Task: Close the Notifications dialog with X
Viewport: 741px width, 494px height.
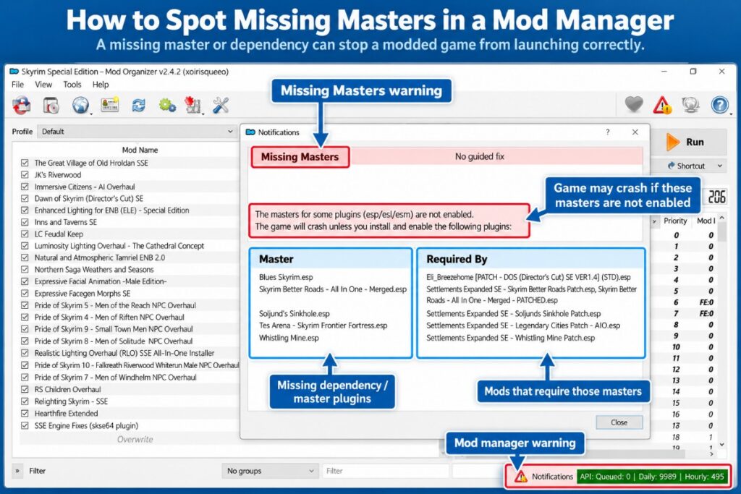Action: click(x=635, y=132)
